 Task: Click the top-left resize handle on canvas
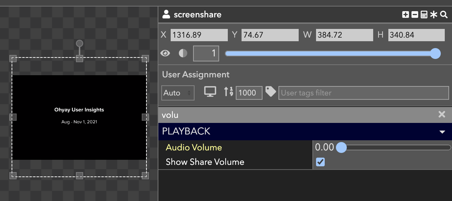[x=13, y=59]
